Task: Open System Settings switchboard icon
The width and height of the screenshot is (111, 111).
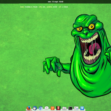Action: [76, 108]
